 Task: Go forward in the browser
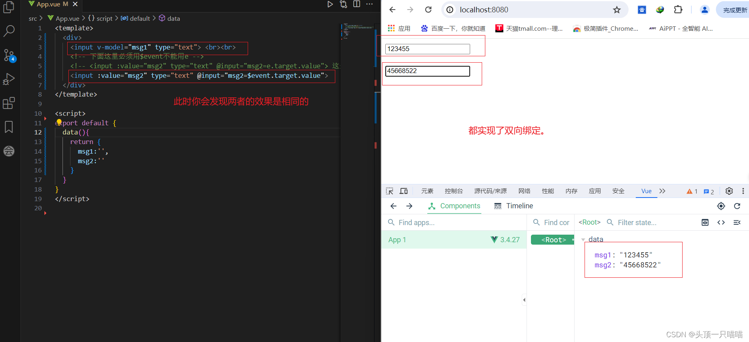[x=410, y=10]
